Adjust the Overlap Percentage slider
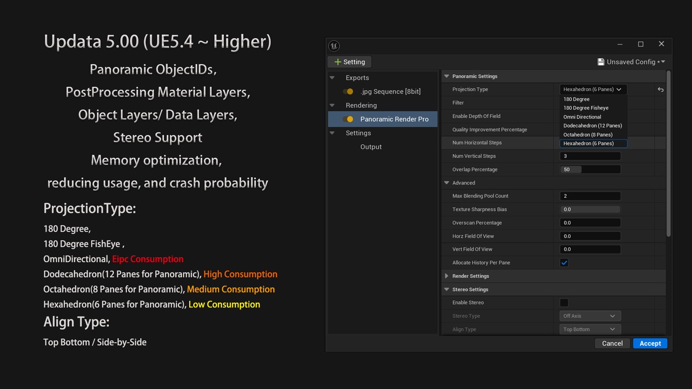The height and width of the screenshot is (389, 692). pos(590,170)
